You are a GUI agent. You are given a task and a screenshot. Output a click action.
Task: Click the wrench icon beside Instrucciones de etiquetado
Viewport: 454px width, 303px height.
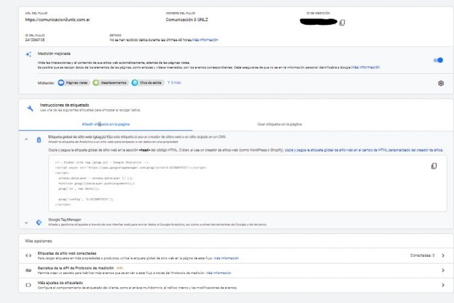tap(30, 108)
